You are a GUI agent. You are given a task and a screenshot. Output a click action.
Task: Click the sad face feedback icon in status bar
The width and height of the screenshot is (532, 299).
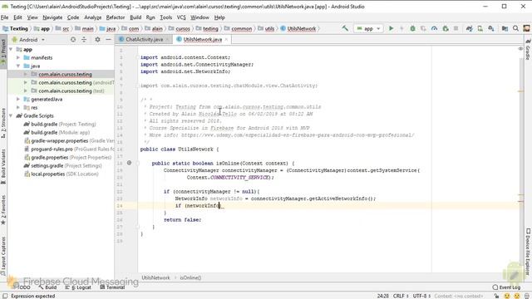(517, 296)
